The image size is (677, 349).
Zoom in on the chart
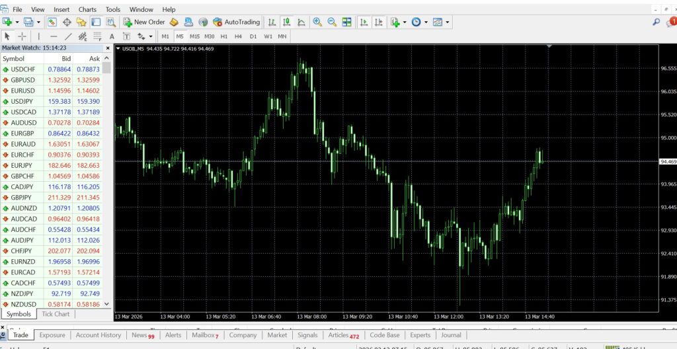point(317,22)
